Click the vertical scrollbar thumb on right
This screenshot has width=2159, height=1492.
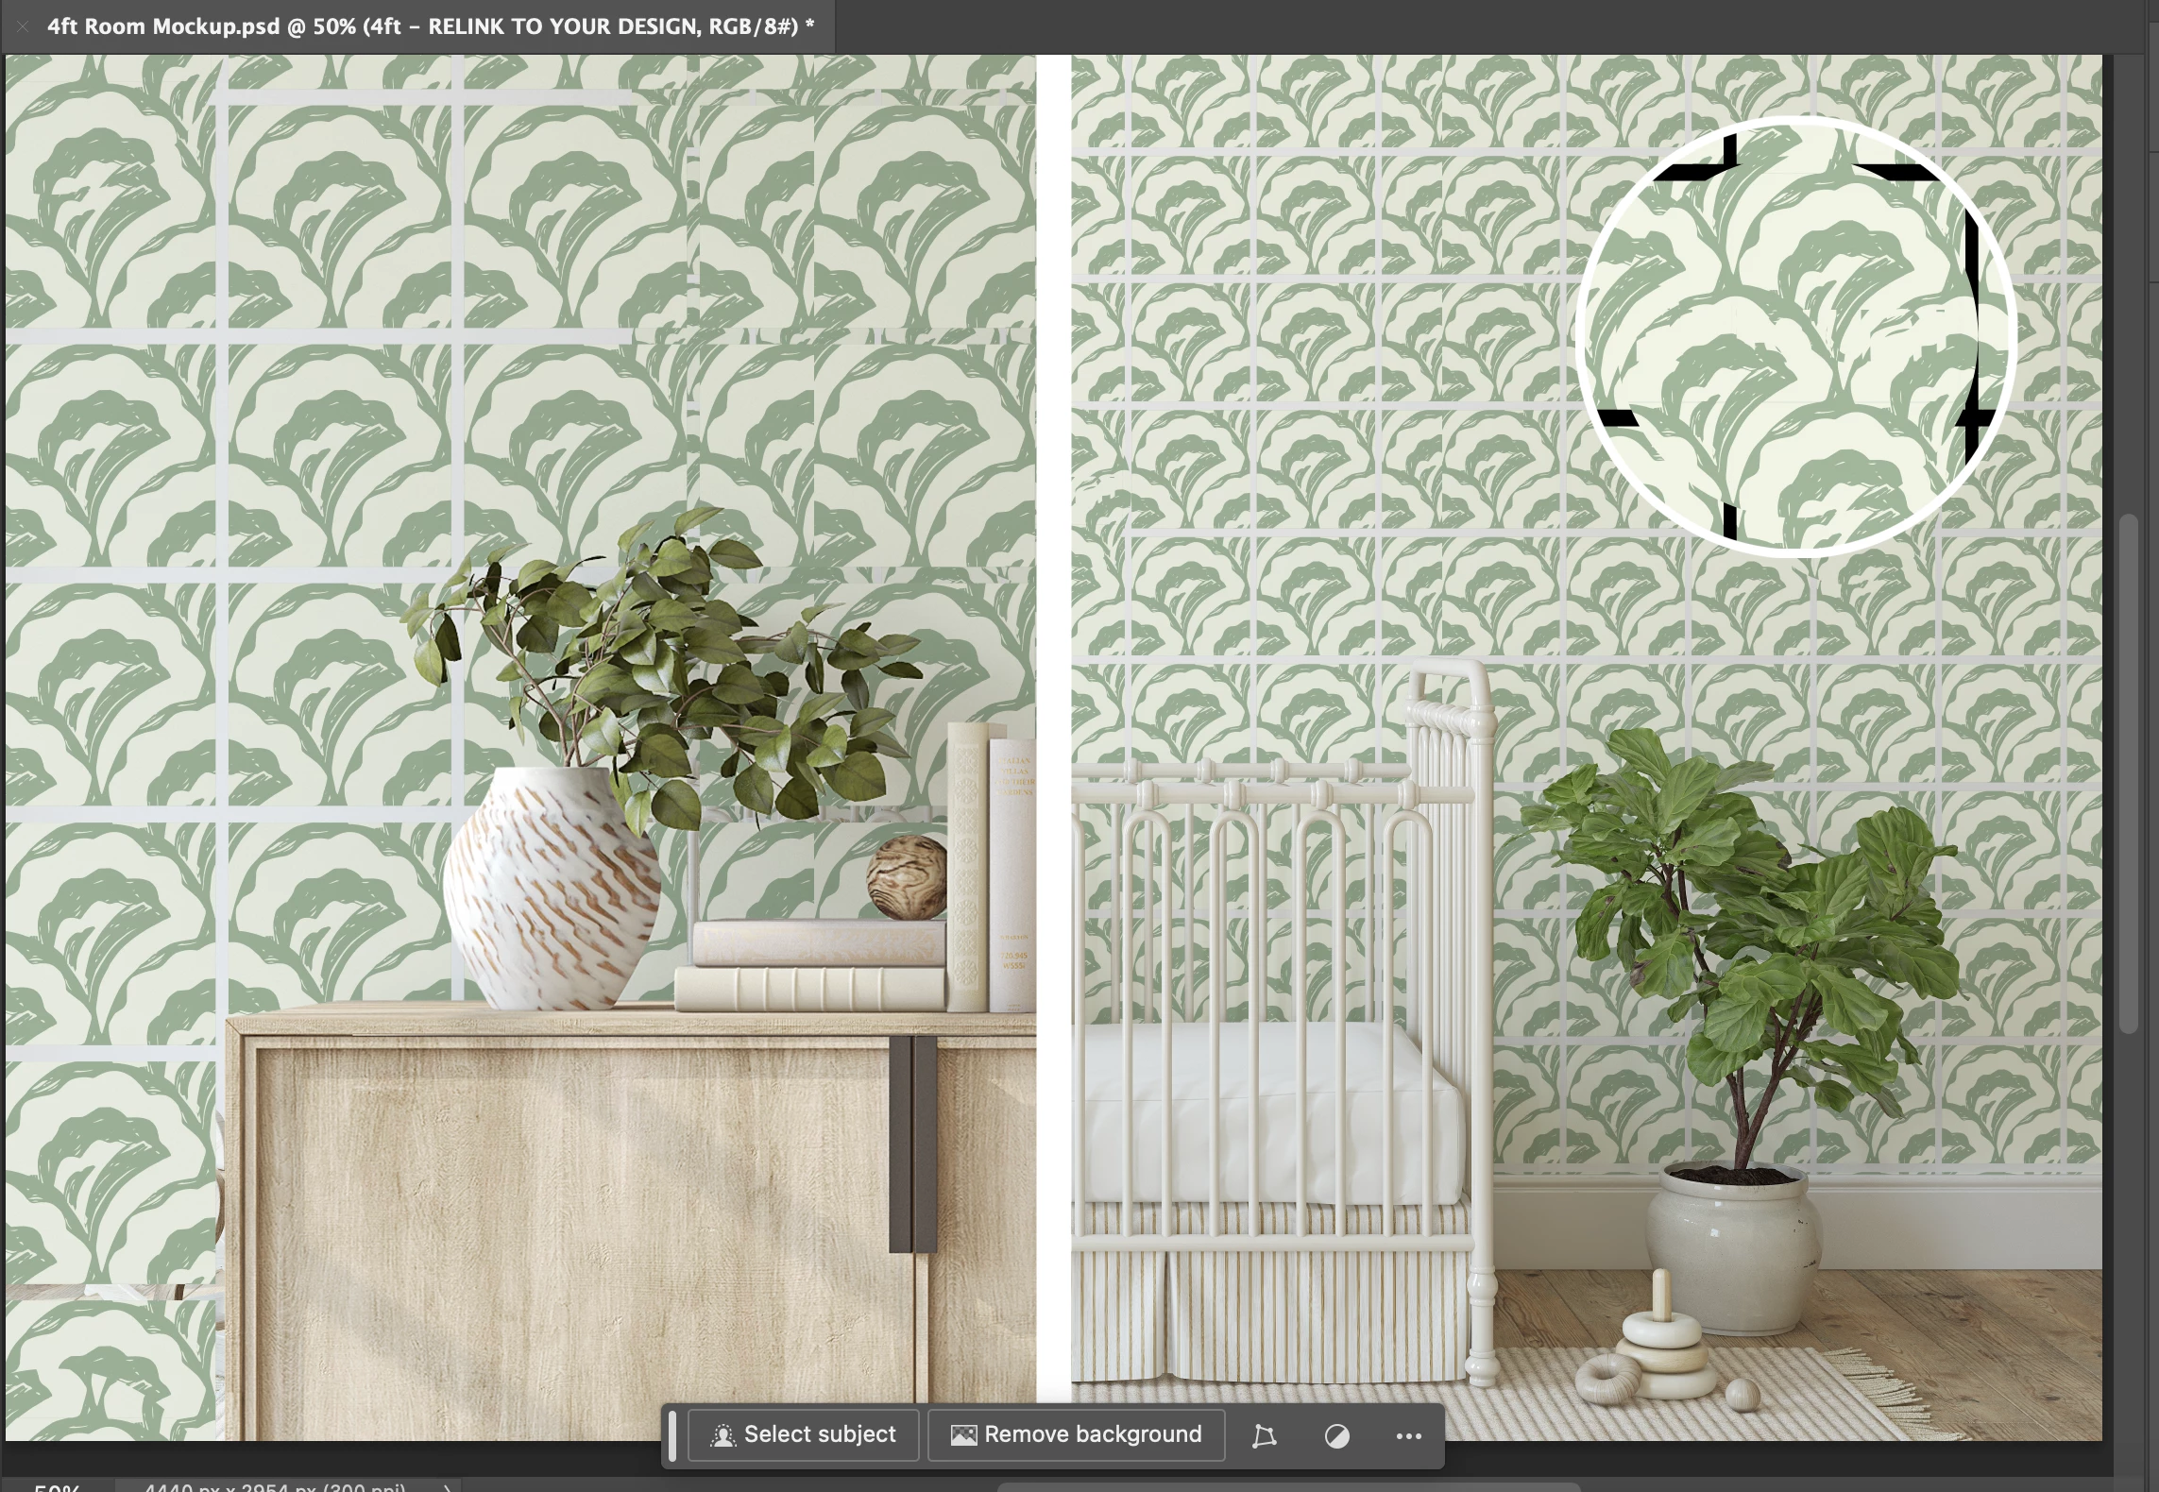click(2127, 774)
